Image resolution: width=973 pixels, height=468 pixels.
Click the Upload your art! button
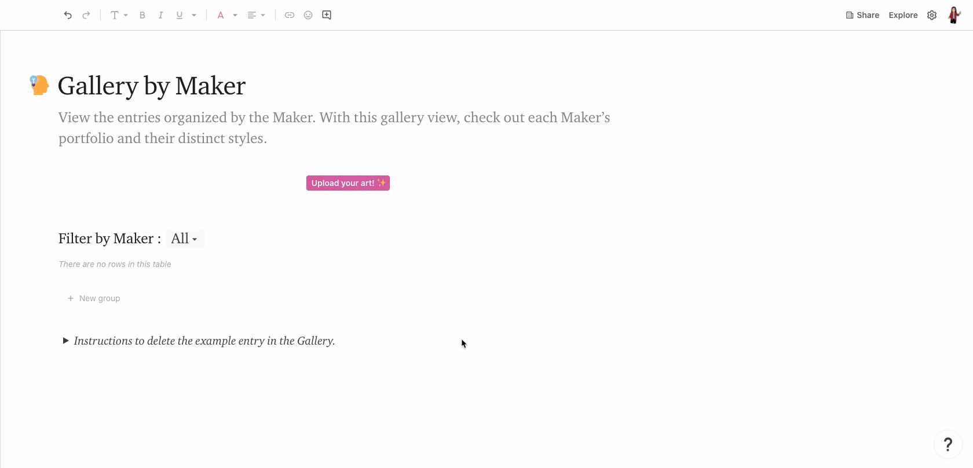pos(348,183)
